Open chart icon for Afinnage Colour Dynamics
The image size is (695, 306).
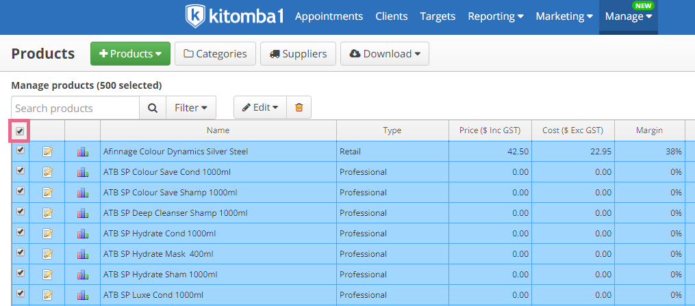click(82, 152)
